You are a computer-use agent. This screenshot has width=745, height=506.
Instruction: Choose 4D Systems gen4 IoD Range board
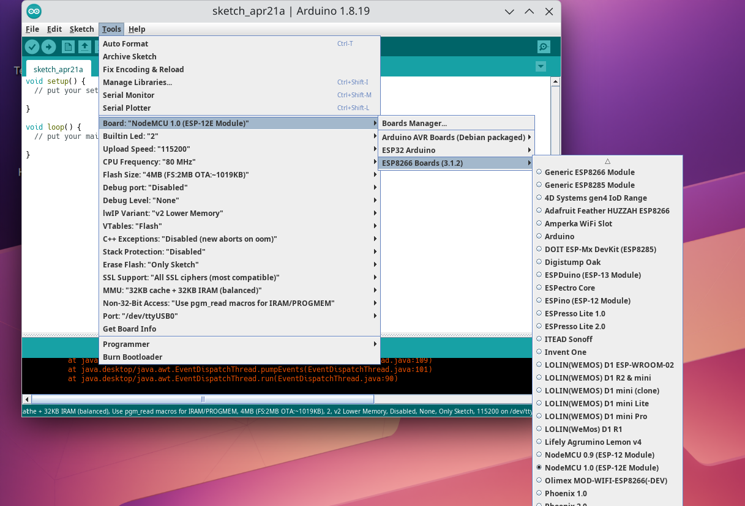(x=607, y=198)
